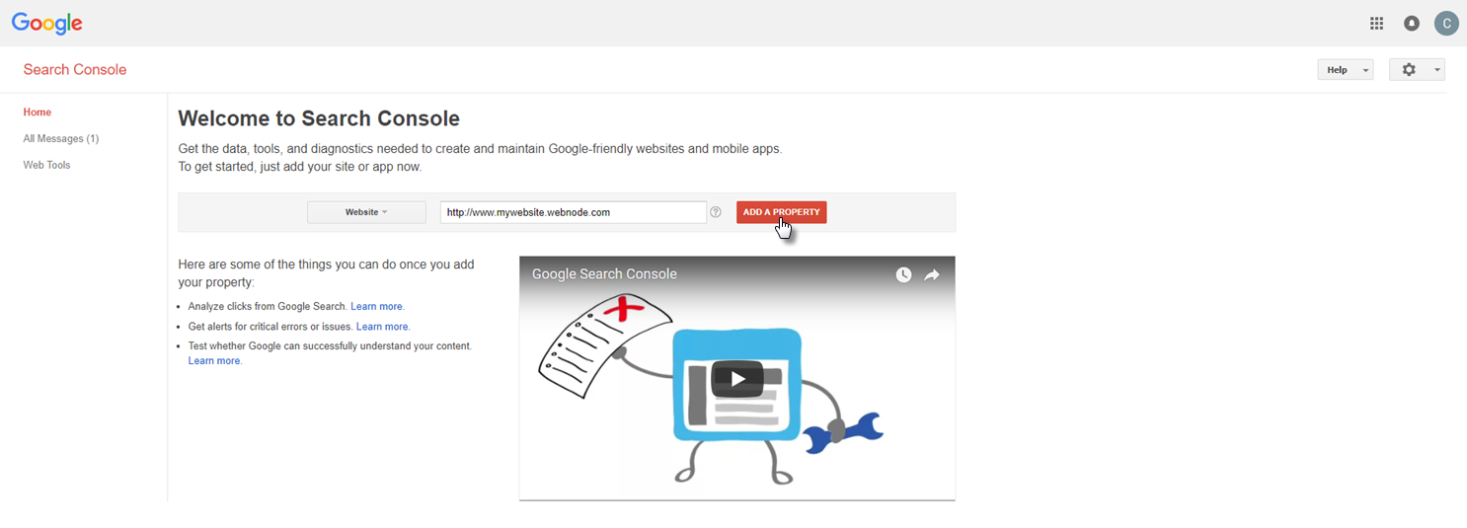Click the video title Google Search Console
Viewport: 1467px width, 528px height.
point(604,274)
